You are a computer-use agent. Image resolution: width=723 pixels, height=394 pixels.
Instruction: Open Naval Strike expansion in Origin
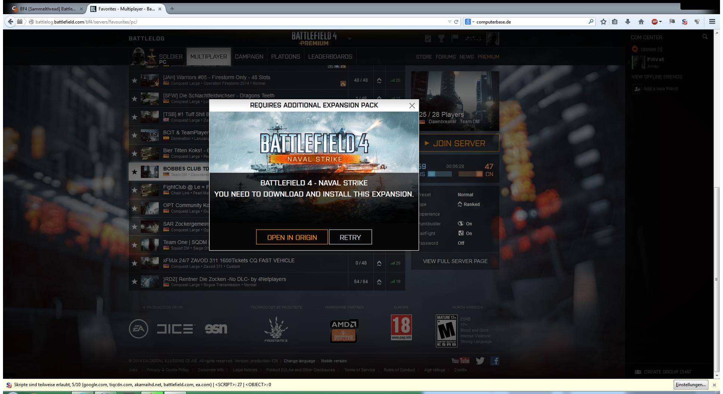pyautogui.click(x=292, y=237)
